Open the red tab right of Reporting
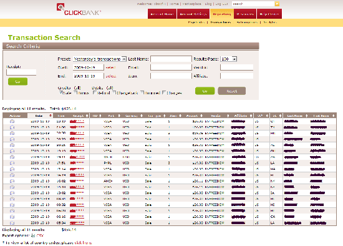The image size is (343, 246). click(245, 14)
